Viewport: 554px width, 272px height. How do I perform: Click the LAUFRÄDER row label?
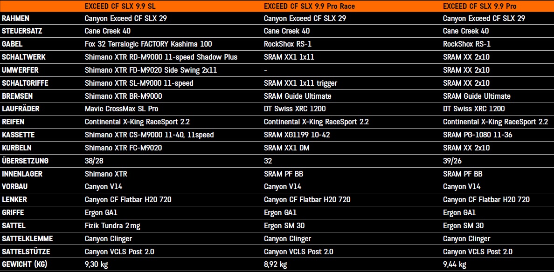(x=21, y=109)
